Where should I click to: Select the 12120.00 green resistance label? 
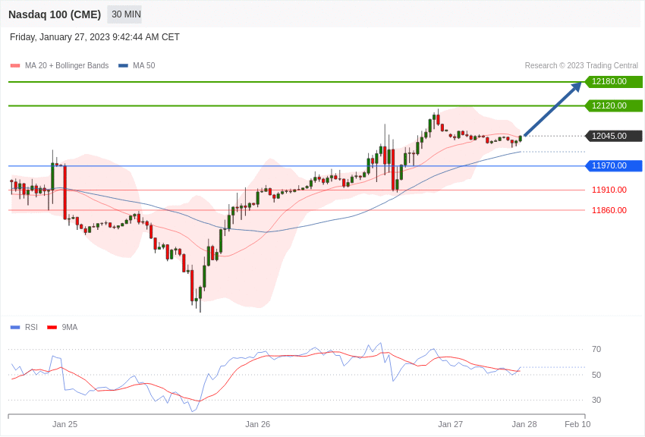click(613, 106)
